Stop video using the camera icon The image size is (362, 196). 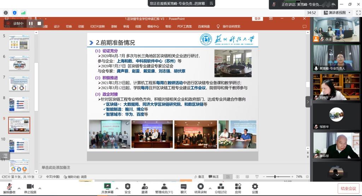30,186
